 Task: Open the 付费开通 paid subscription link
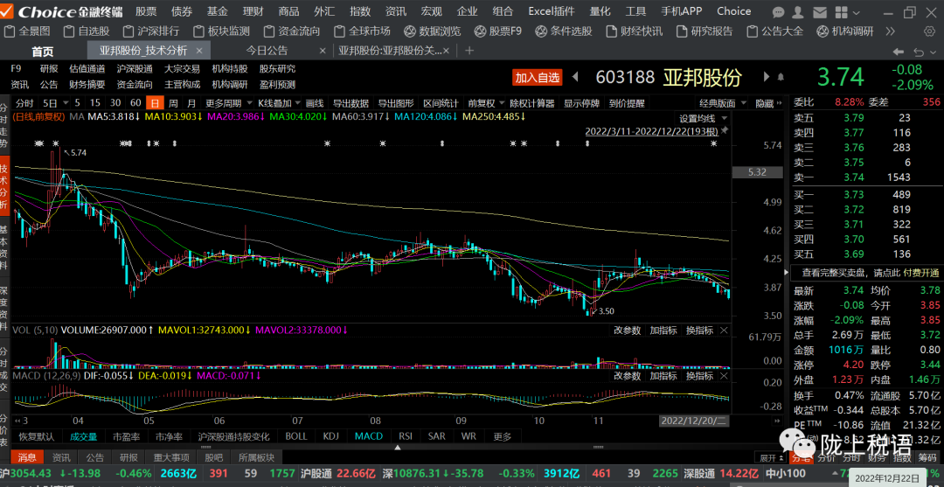click(922, 272)
